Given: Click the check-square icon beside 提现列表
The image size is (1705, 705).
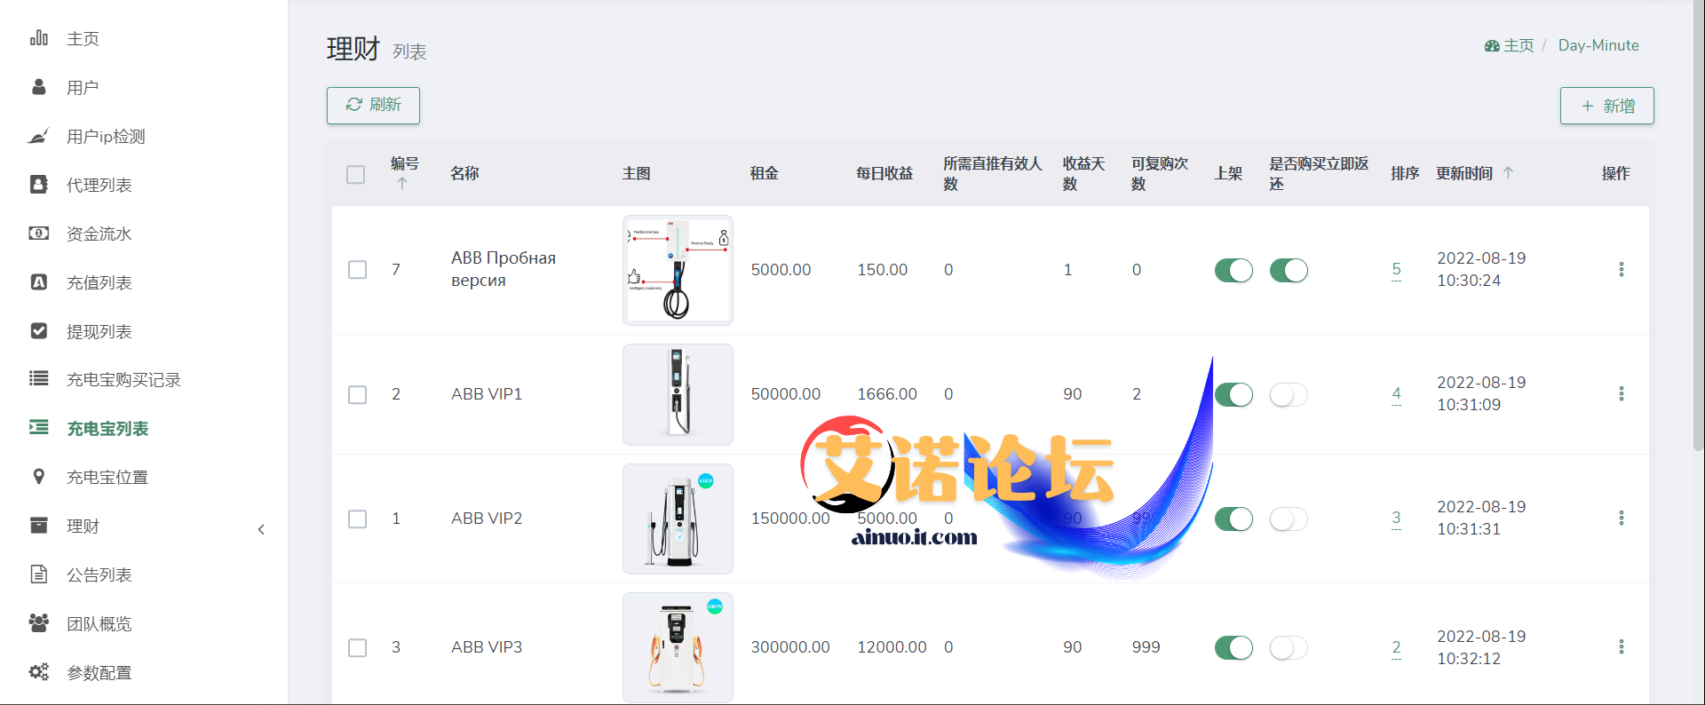Looking at the screenshot, I should tap(39, 331).
